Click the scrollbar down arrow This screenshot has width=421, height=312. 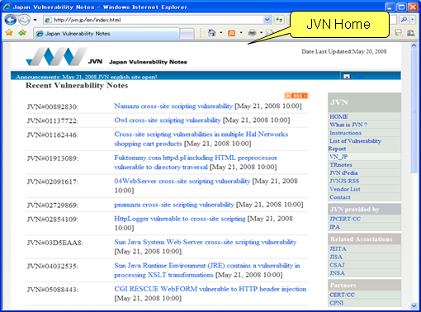click(x=414, y=305)
